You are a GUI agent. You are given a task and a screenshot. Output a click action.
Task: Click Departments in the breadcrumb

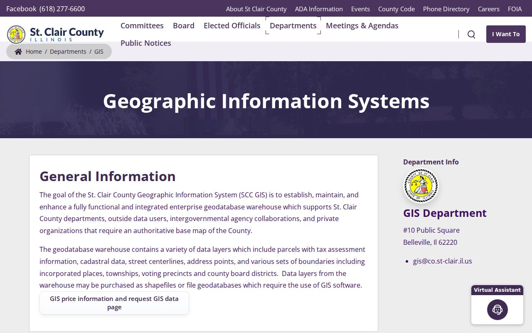(x=68, y=52)
